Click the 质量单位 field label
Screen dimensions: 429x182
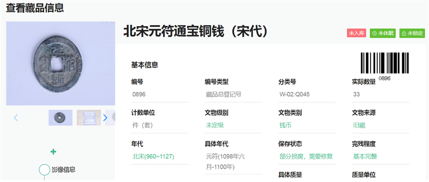364,175
